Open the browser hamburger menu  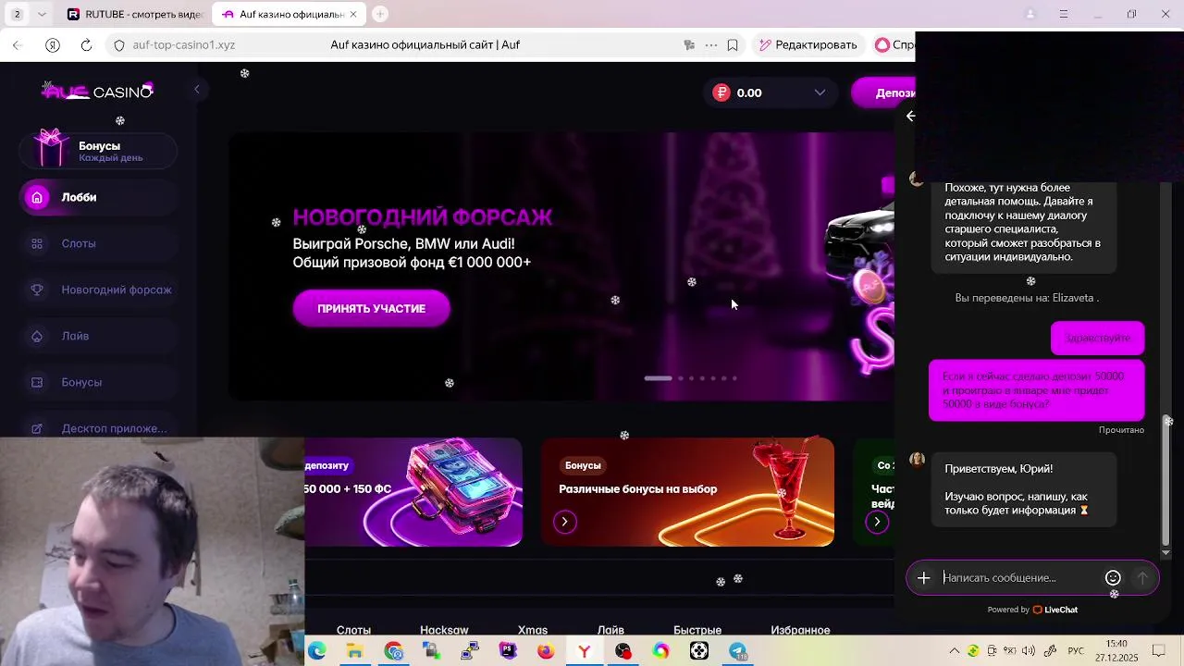[1064, 14]
